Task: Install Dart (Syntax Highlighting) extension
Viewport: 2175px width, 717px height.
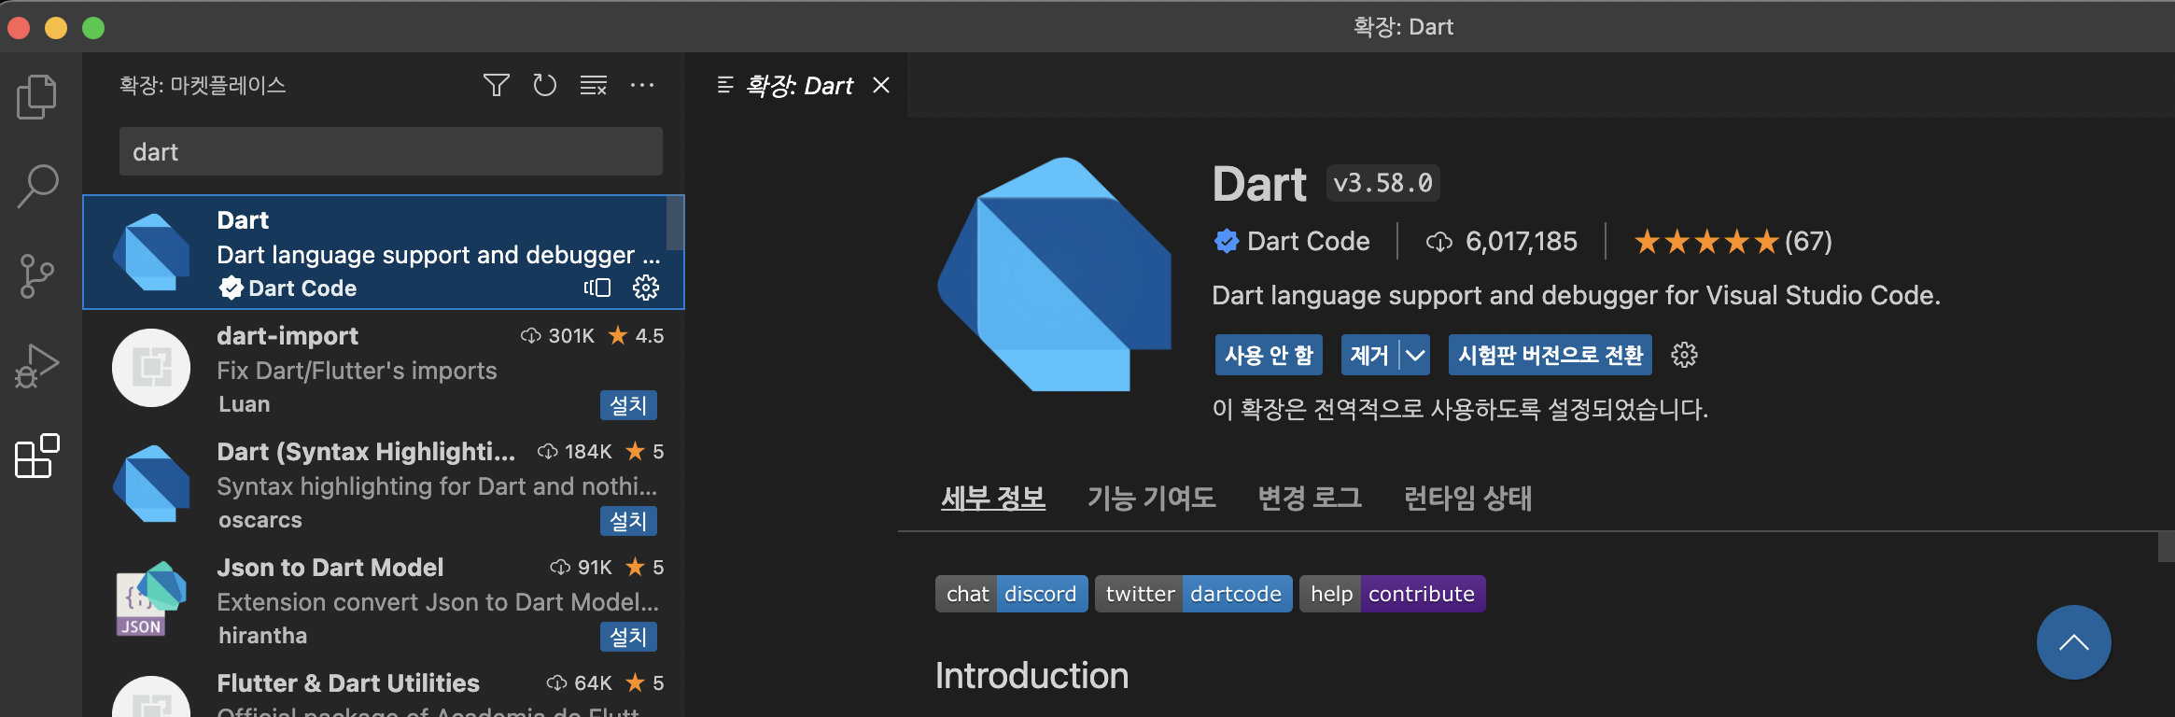Action: 628,521
